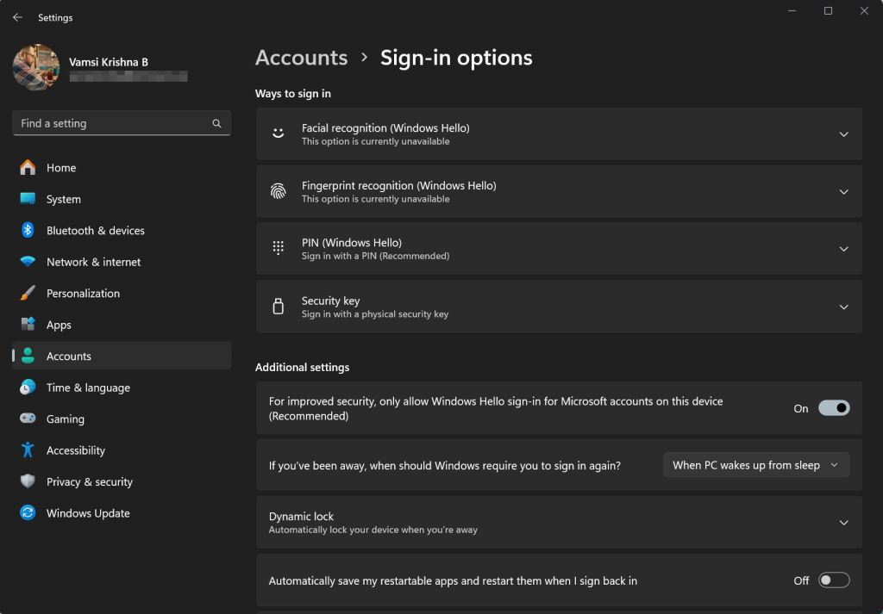The image size is (883, 614).
Task: Focus the Find a setting search box
Action: pyautogui.click(x=122, y=123)
